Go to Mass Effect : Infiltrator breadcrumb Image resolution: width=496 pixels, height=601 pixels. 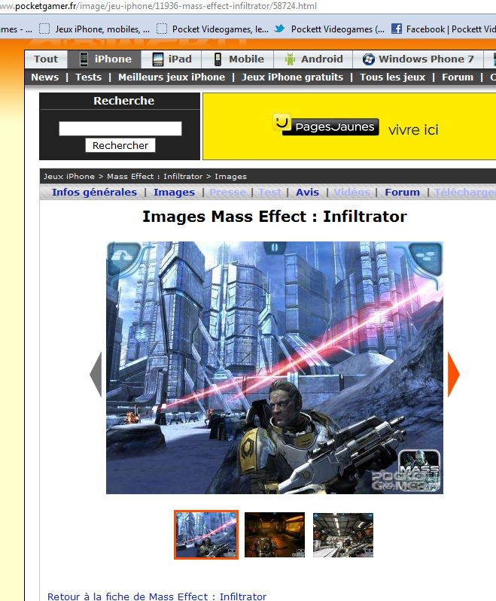[154, 176]
